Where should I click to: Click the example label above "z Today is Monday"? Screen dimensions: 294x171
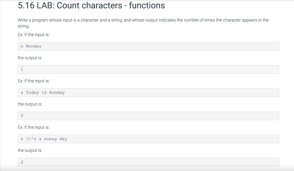coord(34,81)
